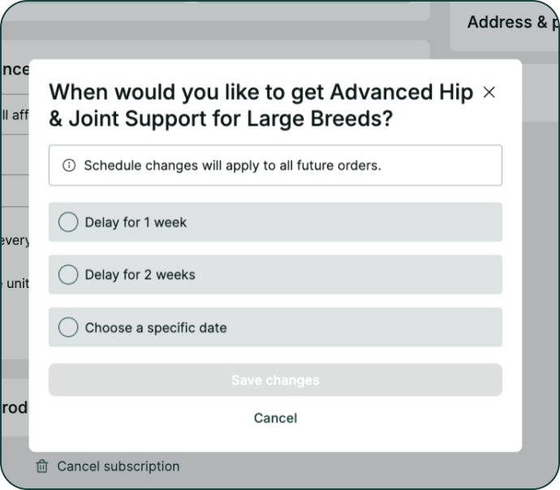Image resolution: width=560 pixels, height=490 pixels.
Task: Click the "Delay for 2 weeks" label text
Action: click(x=140, y=275)
